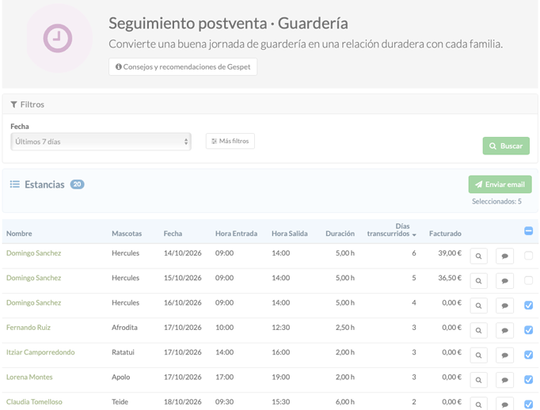Click the purple clock page icon
This screenshot has height=410, width=540.
58,38
